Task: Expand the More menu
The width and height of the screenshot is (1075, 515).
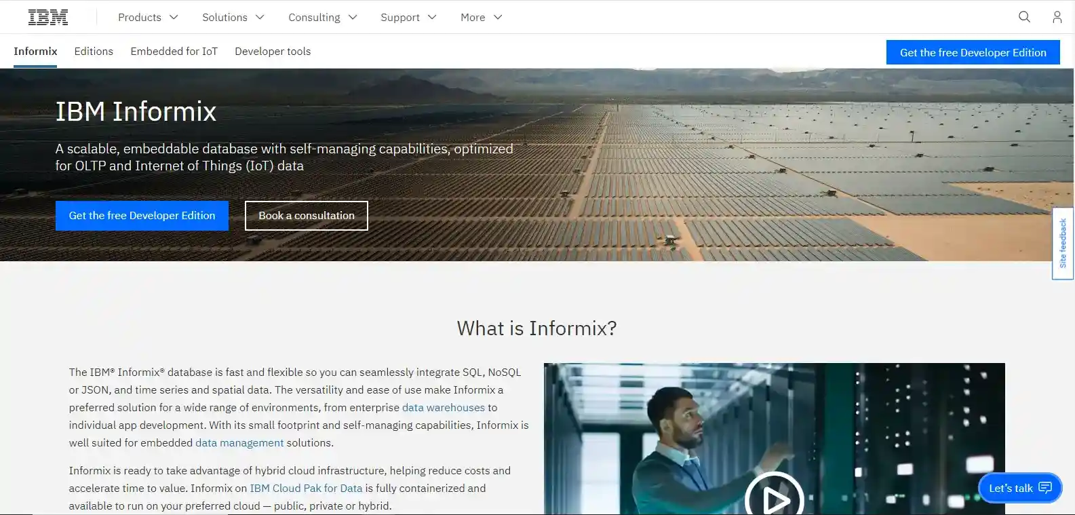Action: 481,18
